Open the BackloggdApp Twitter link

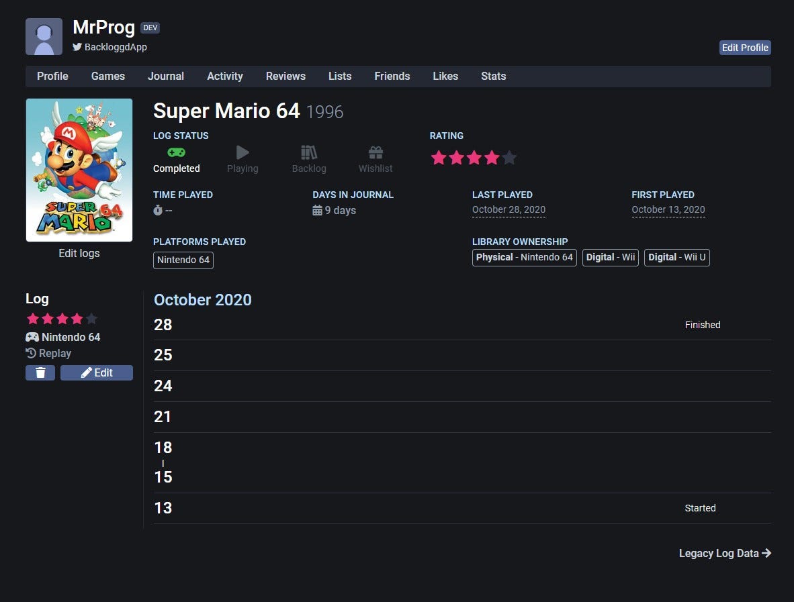tap(116, 47)
